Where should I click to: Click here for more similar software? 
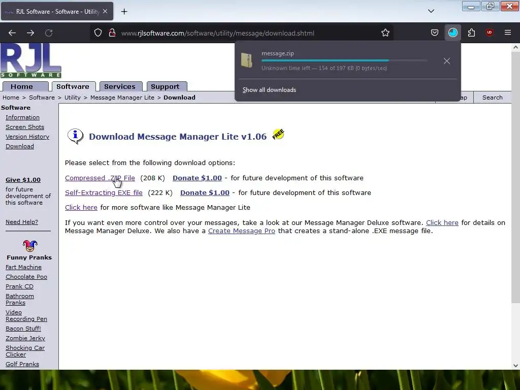(81, 207)
